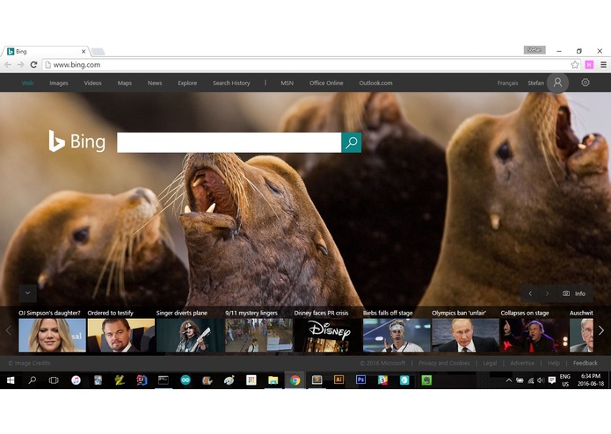Reload the page with refresh icon

point(33,65)
